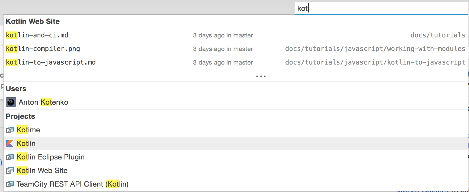Expand more file results via the ellipsis

pos(261,76)
